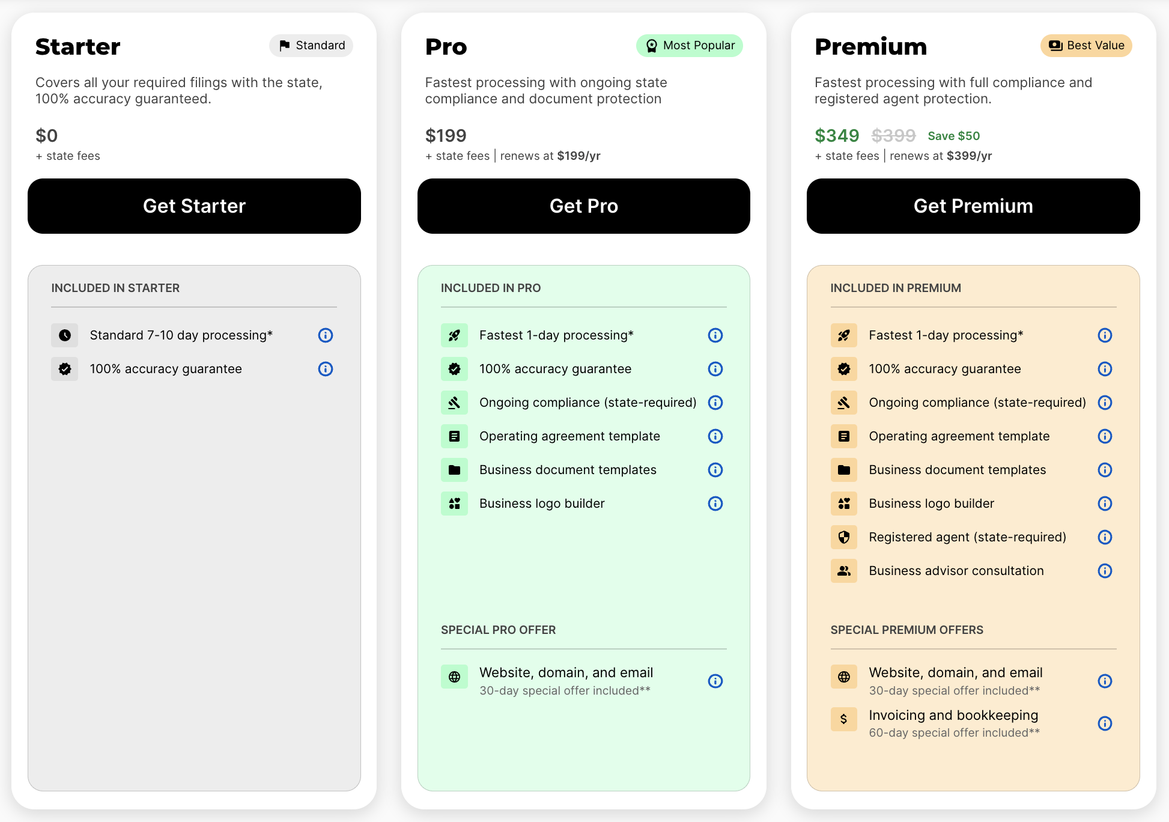Click the Get Starter button

point(193,205)
